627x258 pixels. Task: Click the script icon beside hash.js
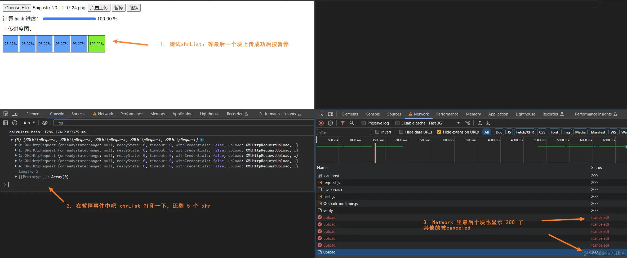point(320,197)
